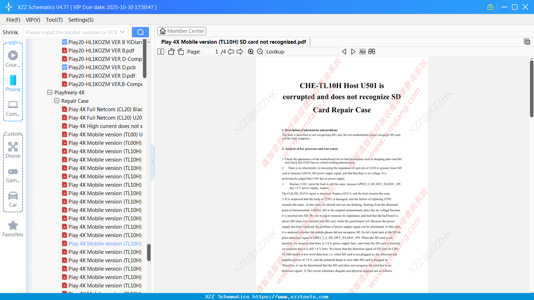Click the file tree vertical scrollbar thumb
Screen dimensions: 534x300
point(149,252)
